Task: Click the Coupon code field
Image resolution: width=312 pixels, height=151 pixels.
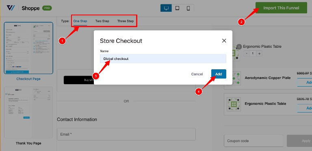Action: 253,141
